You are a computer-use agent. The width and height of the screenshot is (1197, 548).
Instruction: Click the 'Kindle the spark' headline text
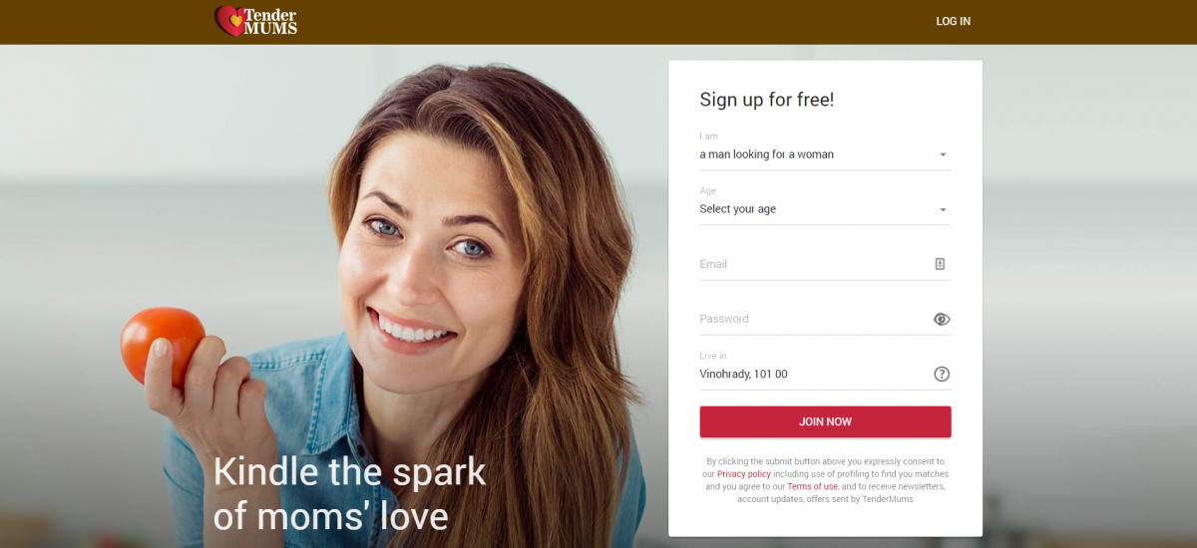point(349,471)
